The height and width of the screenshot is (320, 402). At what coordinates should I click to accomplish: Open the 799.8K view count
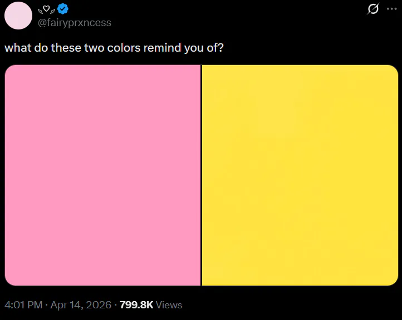[x=136, y=305]
